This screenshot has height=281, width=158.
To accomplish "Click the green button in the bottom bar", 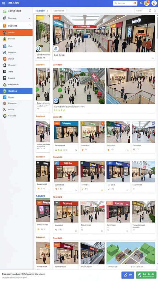I will point(146,275).
